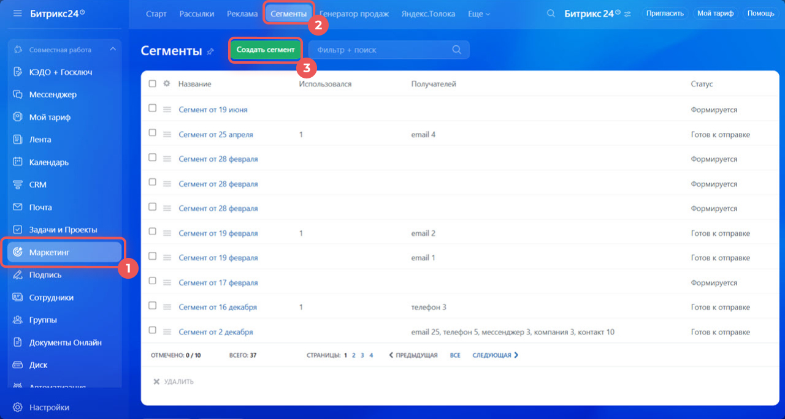Open the Группы groups icon
This screenshot has height=419, width=785.
tap(18, 320)
